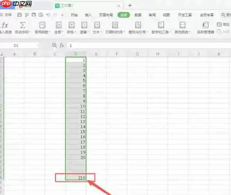
Task: Switch to the Data ribbon tab
Action: 138,15
